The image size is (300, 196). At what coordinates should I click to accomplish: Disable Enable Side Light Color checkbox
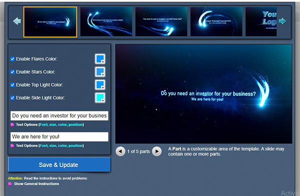(12, 98)
